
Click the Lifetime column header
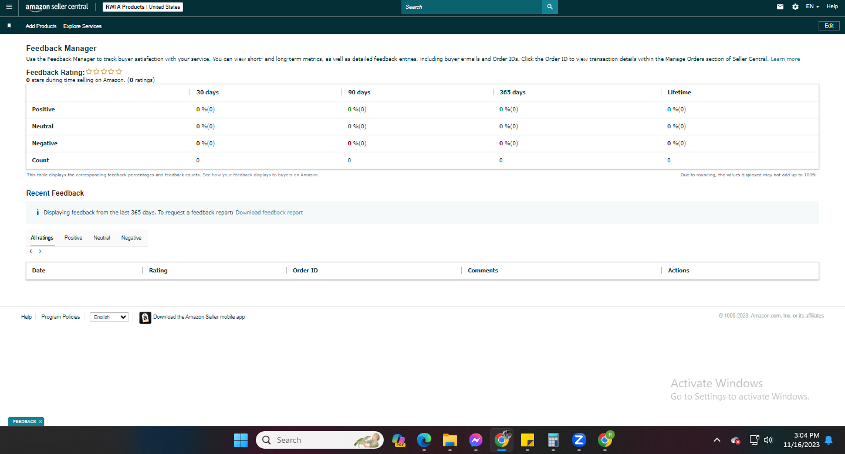pyautogui.click(x=680, y=93)
